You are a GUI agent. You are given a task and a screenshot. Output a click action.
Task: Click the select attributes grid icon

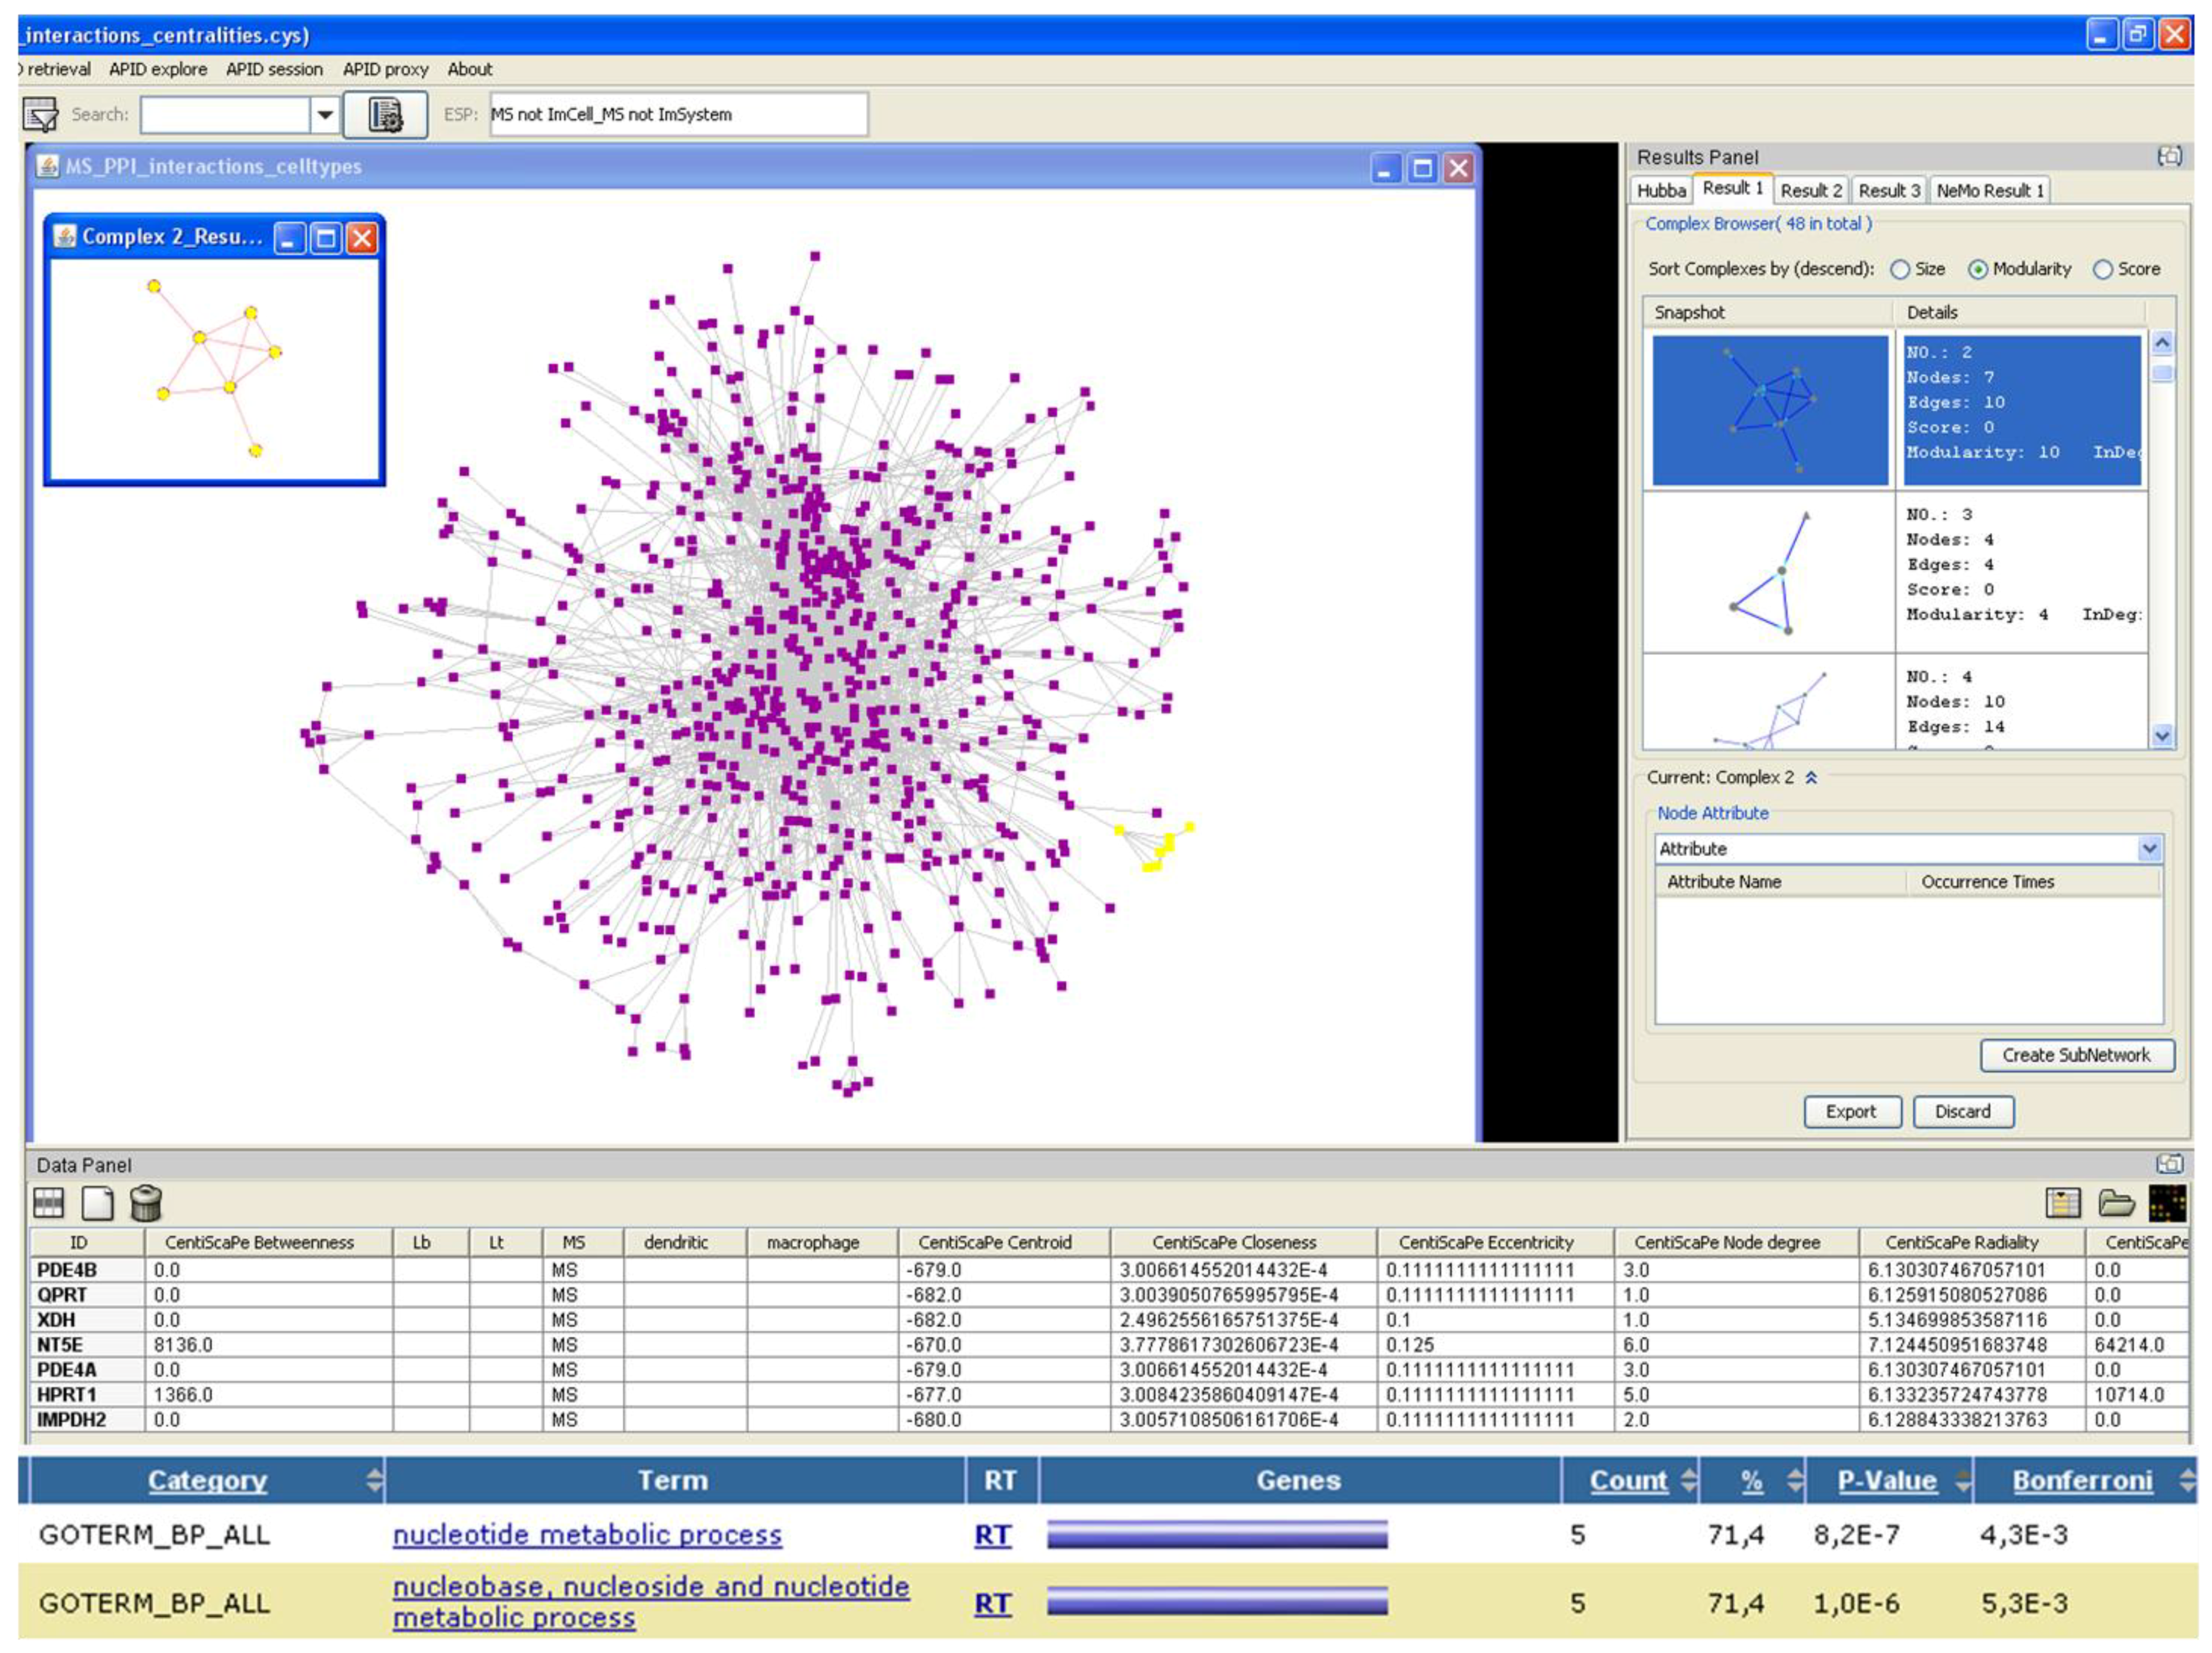pos(48,1202)
